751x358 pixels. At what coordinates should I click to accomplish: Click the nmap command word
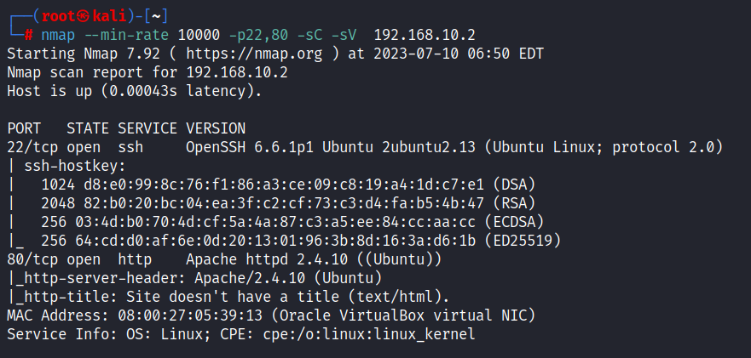pyautogui.click(x=57, y=35)
